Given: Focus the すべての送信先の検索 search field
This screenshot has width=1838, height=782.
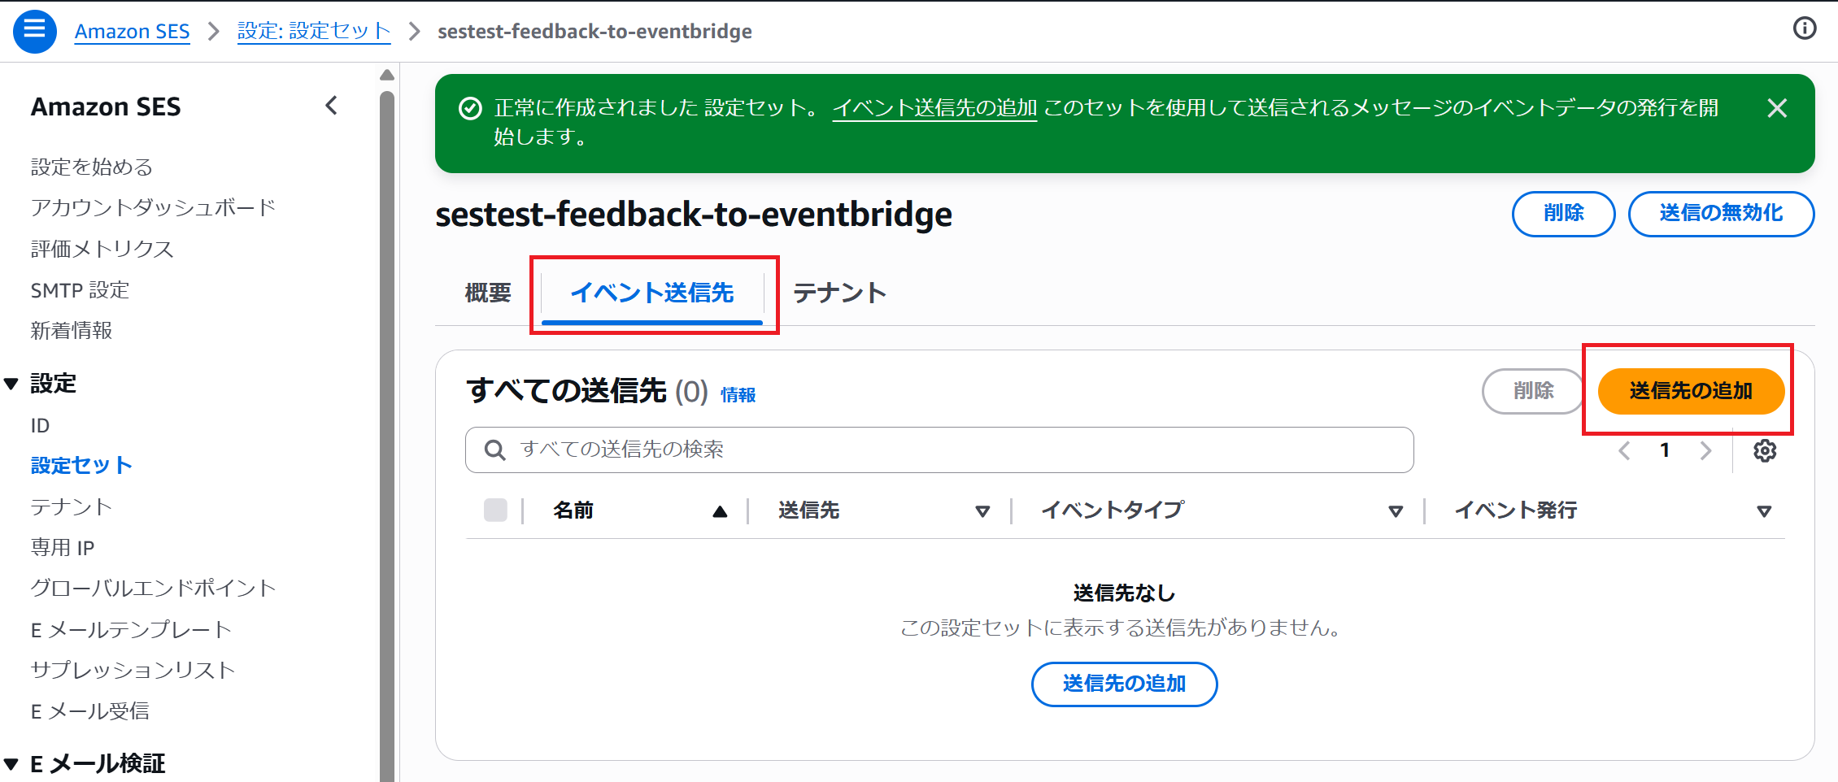Looking at the screenshot, I should pos(939,450).
